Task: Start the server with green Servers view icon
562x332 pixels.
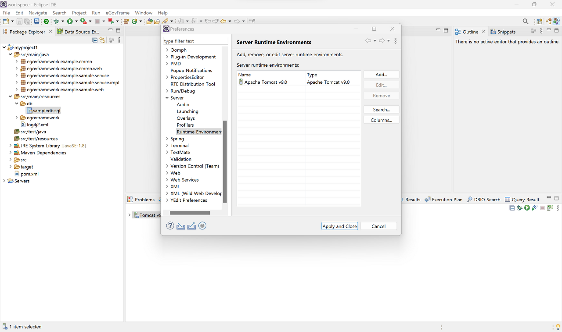Action: tap(527, 207)
